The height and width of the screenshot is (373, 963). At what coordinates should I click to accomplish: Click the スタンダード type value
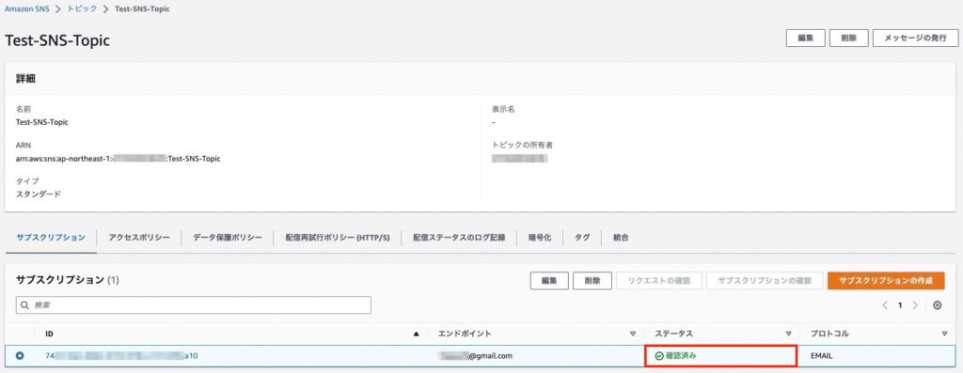(38, 194)
